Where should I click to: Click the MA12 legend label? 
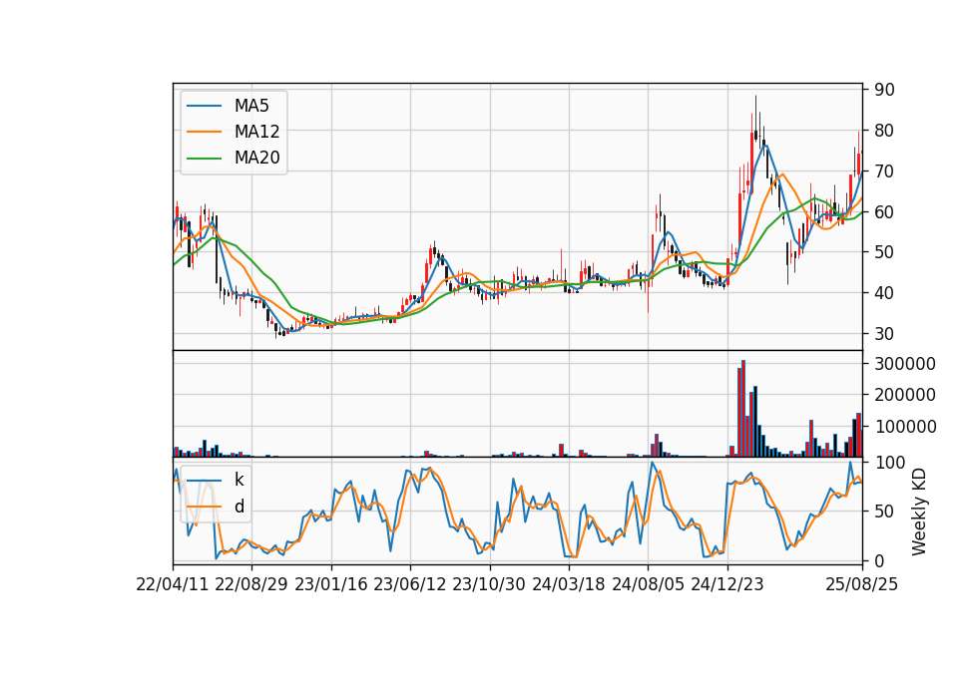(x=256, y=132)
